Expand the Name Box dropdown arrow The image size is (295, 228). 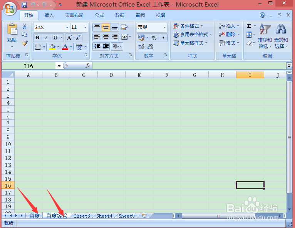tap(59, 66)
